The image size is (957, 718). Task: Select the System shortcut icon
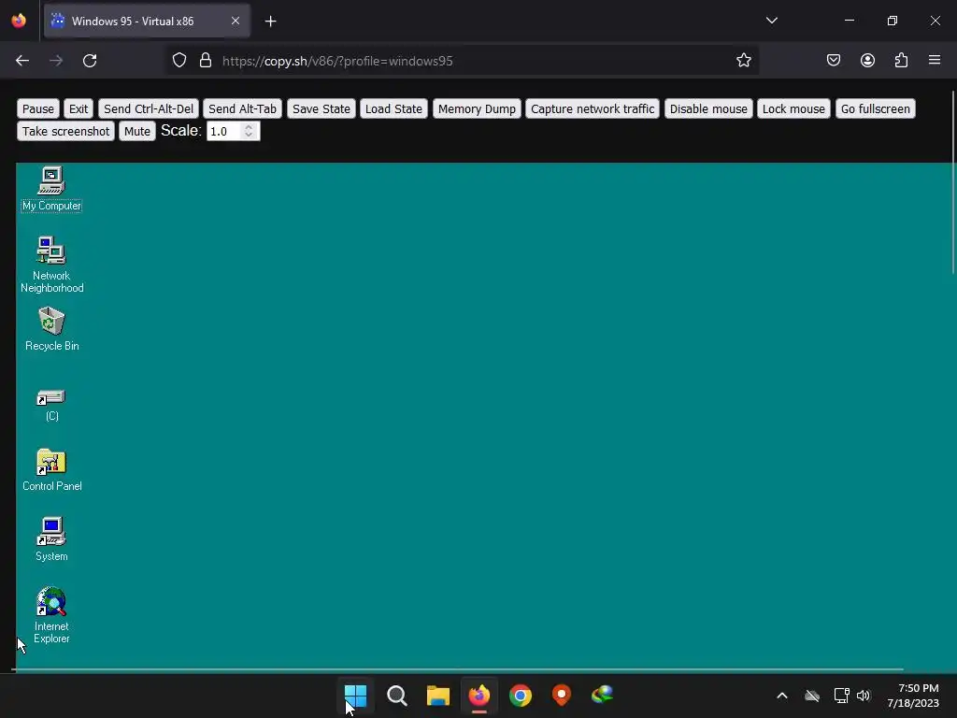[x=51, y=539]
